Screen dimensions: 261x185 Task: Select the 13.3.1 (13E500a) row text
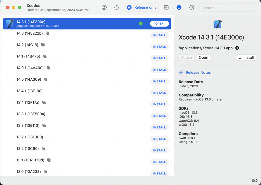(31, 114)
